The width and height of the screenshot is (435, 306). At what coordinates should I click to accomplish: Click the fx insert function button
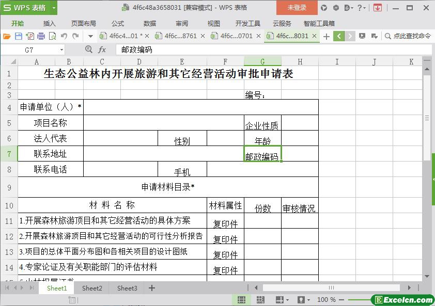pyautogui.click(x=102, y=50)
